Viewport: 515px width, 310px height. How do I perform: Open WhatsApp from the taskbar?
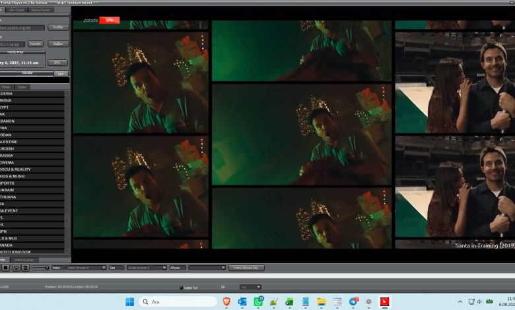258,301
